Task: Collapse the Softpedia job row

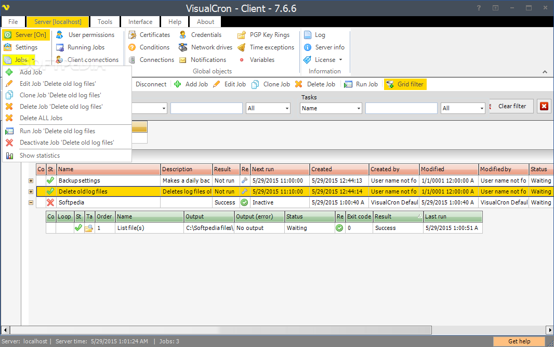Action: tap(31, 203)
